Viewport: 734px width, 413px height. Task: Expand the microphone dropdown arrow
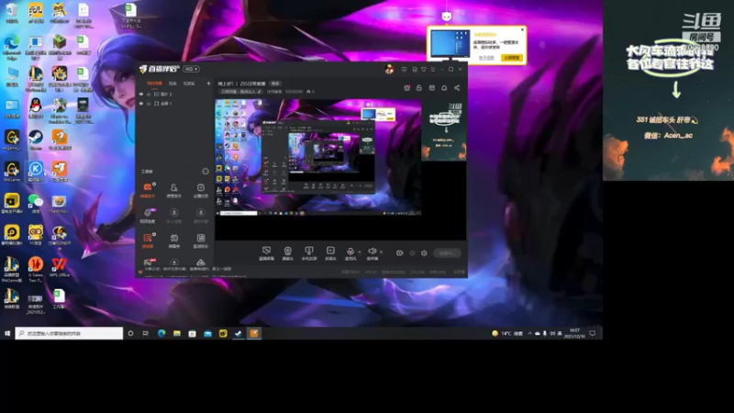pos(359,251)
